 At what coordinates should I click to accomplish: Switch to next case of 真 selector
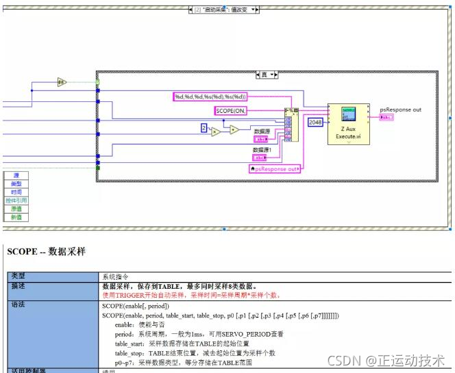pyautogui.click(x=276, y=75)
